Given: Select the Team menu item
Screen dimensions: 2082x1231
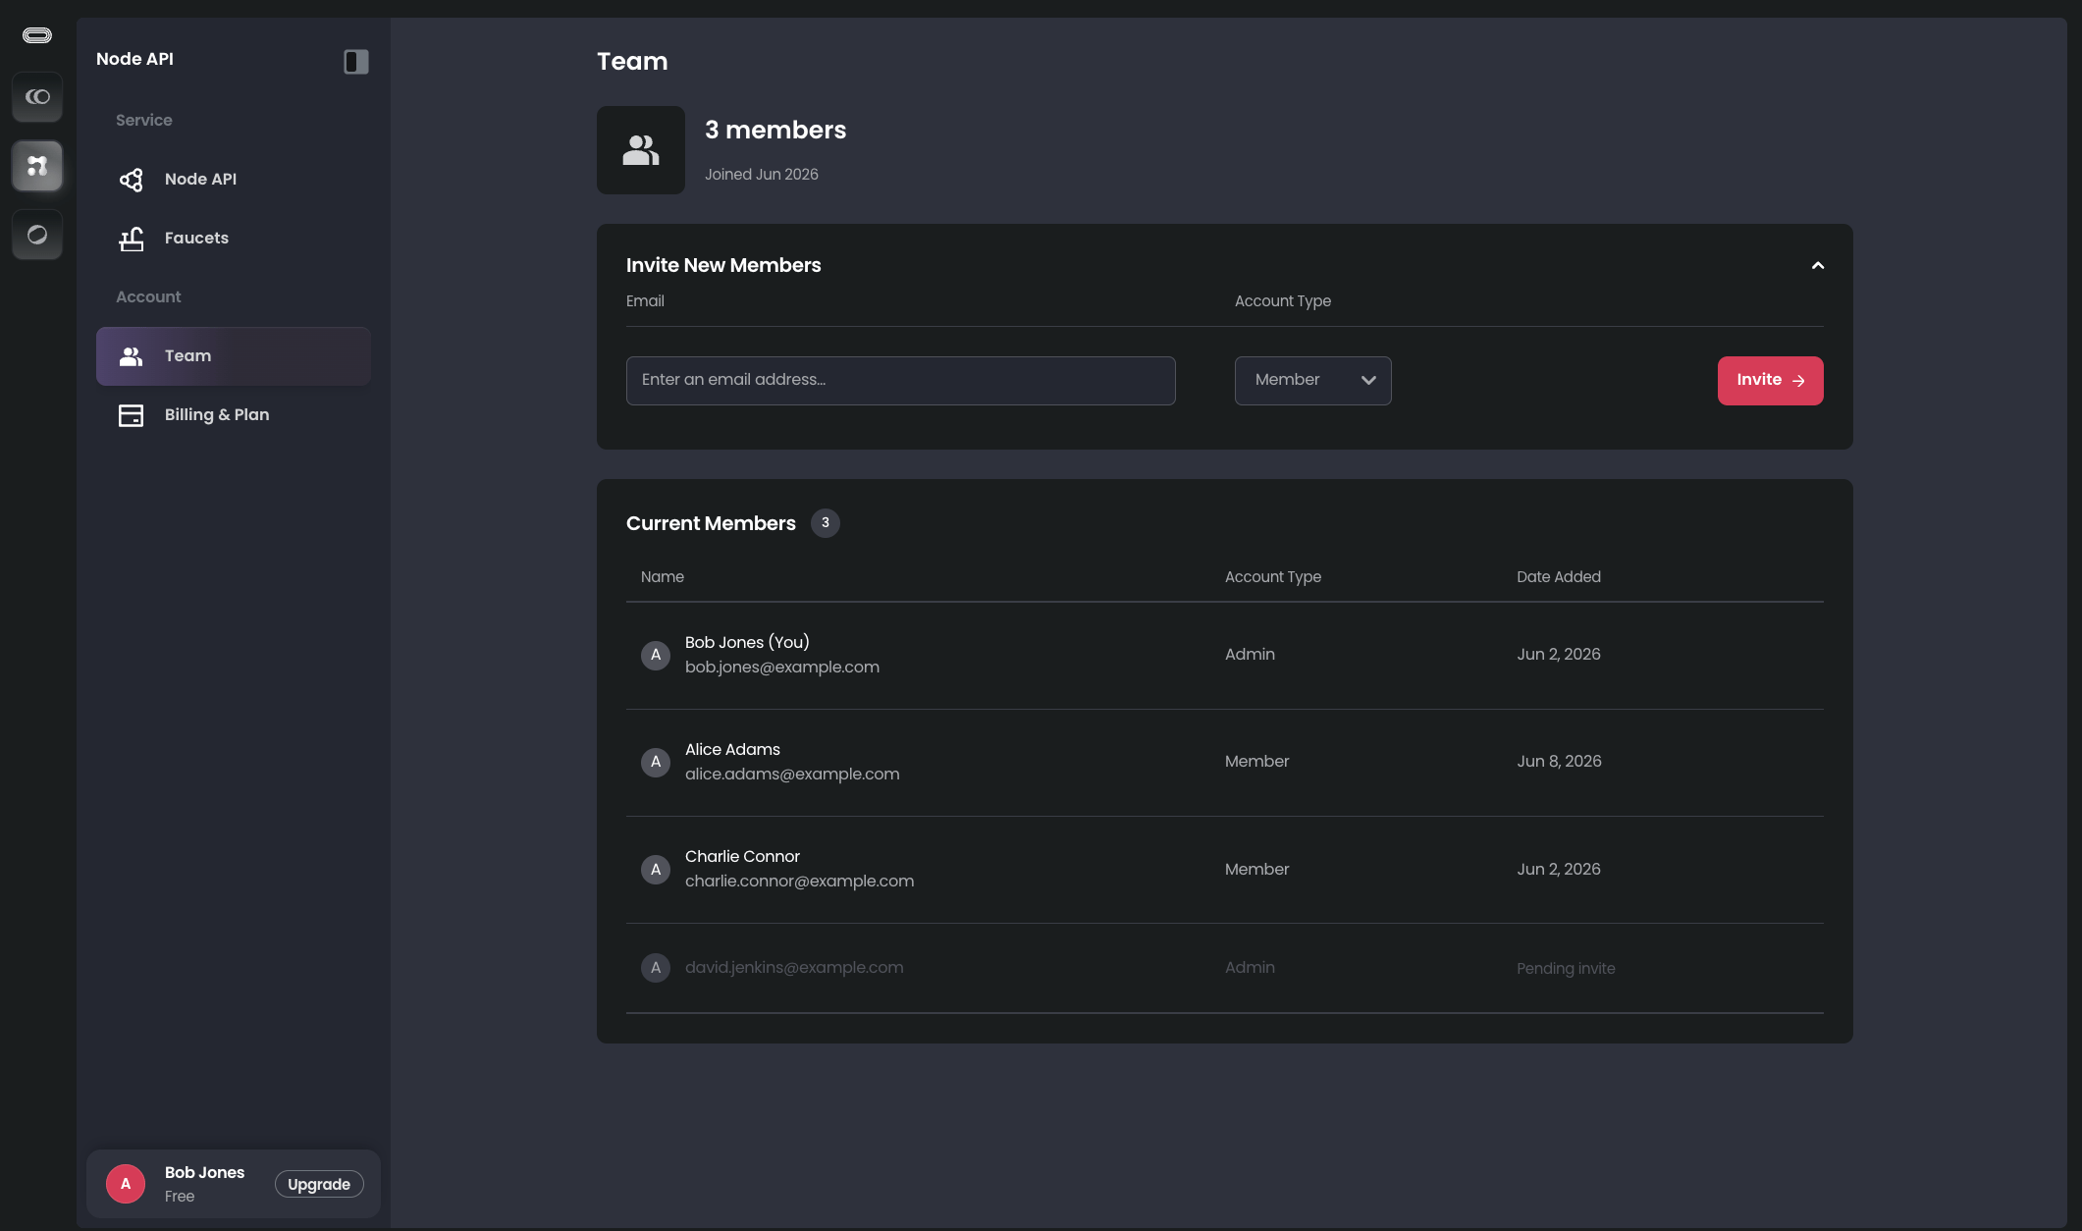Looking at the screenshot, I should pyautogui.click(x=234, y=356).
